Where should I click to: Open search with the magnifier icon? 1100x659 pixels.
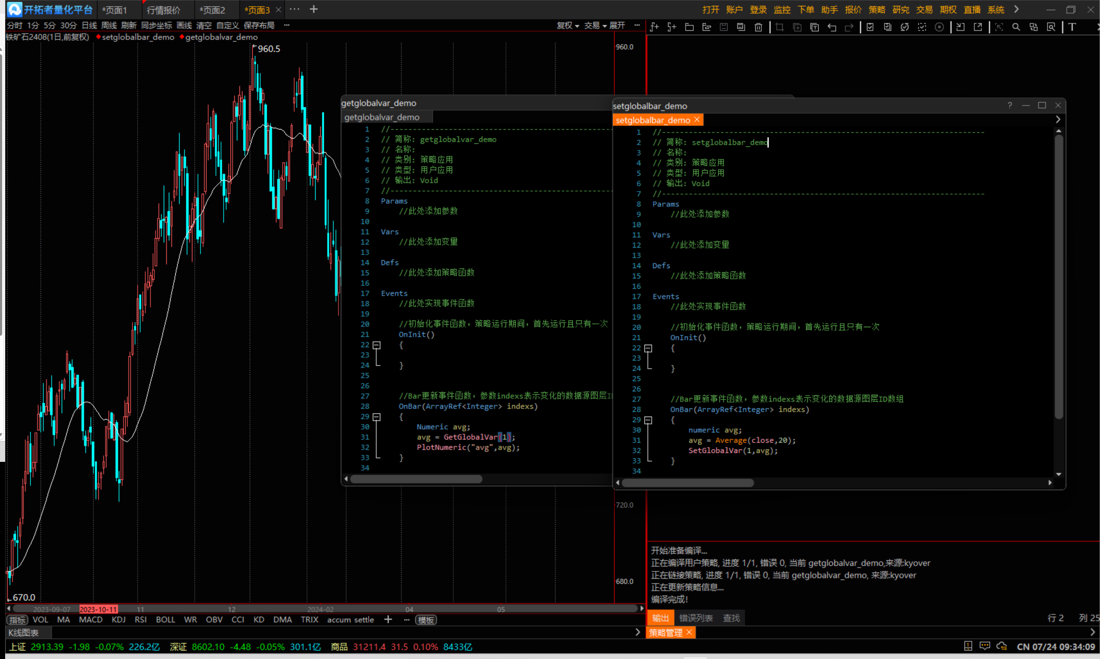click(x=1016, y=27)
